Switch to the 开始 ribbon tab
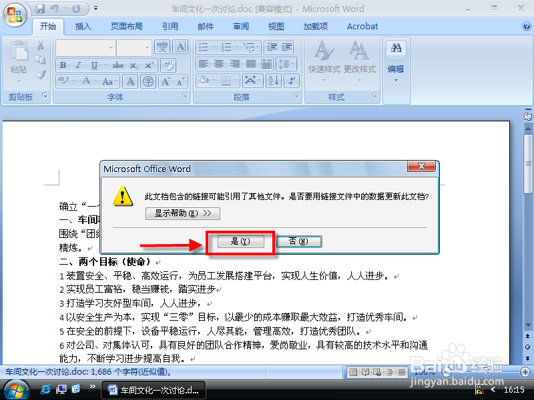This screenshot has width=534, height=400. coord(48,26)
